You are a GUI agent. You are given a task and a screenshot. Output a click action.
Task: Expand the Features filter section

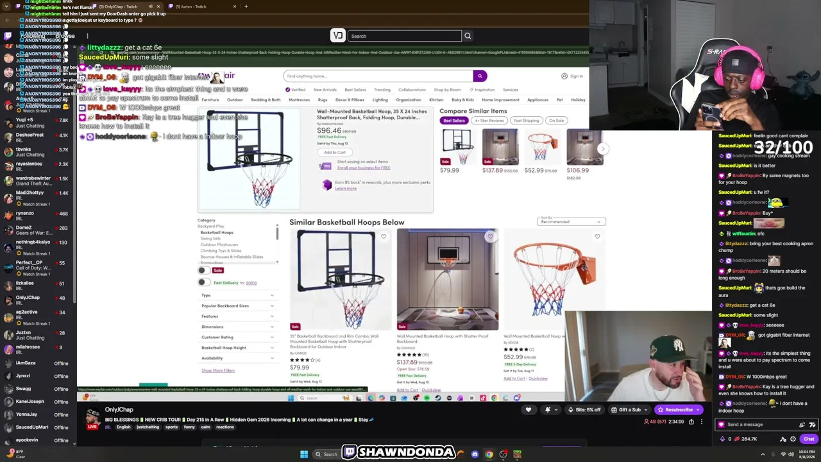click(238, 316)
